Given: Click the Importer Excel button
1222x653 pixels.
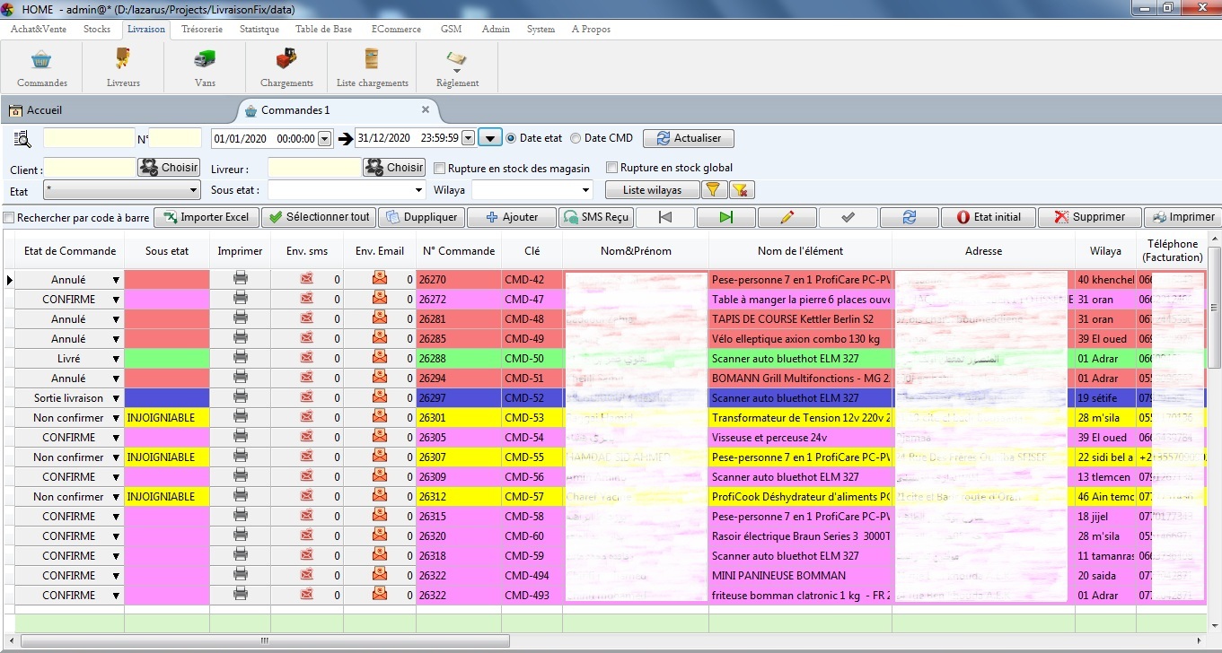Looking at the screenshot, I should [207, 217].
